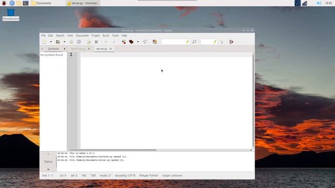Image resolution: width=335 pixels, height=188 pixels.
Task: Launch the terminal from taskbar
Action: pyautogui.click(x=26, y=3)
